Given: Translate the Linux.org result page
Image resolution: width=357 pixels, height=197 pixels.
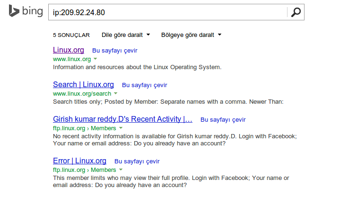Looking at the screenshot, I should point(115,50).
